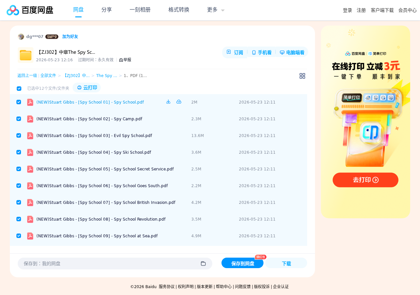Open the 网盘 tab
Image resolution: width=420 pixels, height=295 pixels.
click(x=78, y=10)
